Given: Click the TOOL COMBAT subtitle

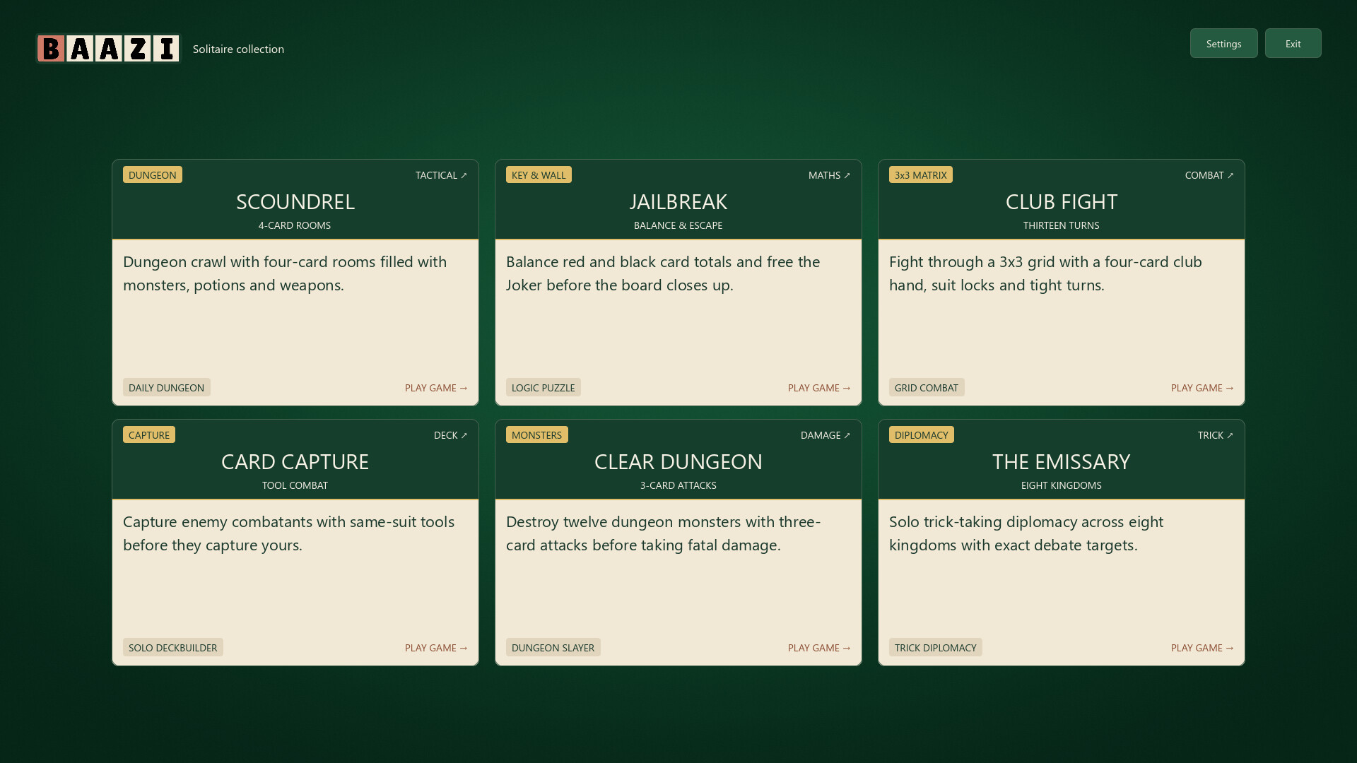Looking at the screenshot, I should tap(295, 485).
